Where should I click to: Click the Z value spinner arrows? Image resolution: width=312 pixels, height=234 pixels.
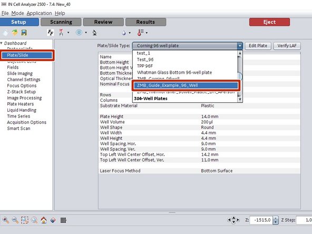(x=276, y=220)
